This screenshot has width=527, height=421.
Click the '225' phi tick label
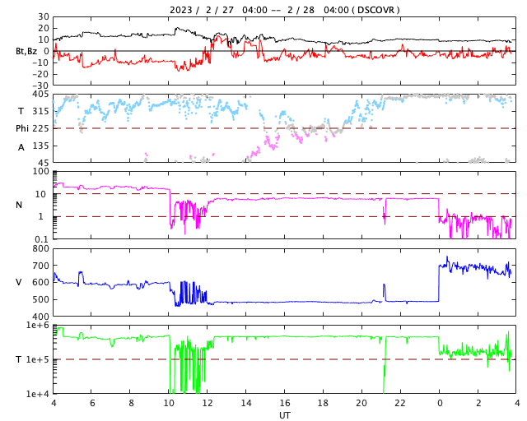[40, 128]
